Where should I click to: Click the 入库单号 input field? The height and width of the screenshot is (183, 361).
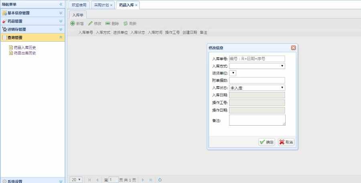(x=257, y=59)
